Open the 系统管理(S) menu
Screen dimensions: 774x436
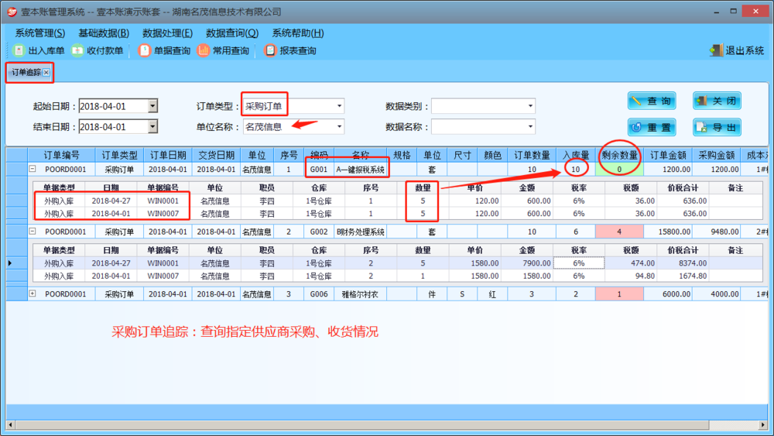coord(40,33)
